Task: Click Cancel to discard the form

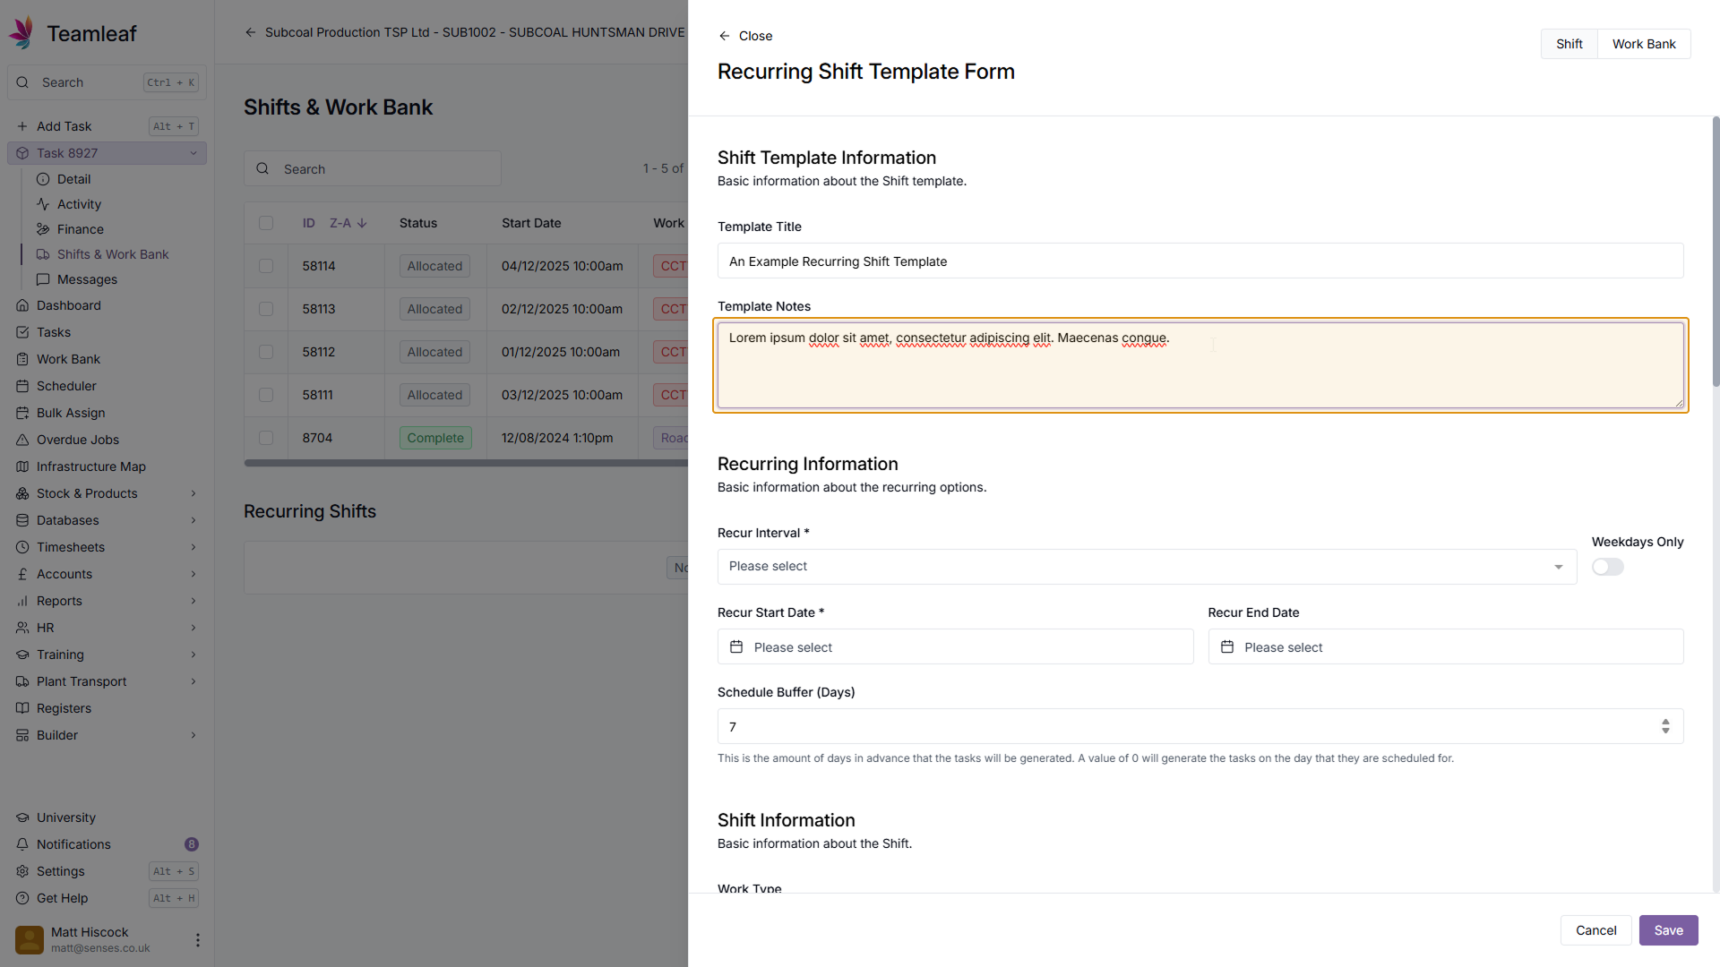Action: tap(1595, 930)
